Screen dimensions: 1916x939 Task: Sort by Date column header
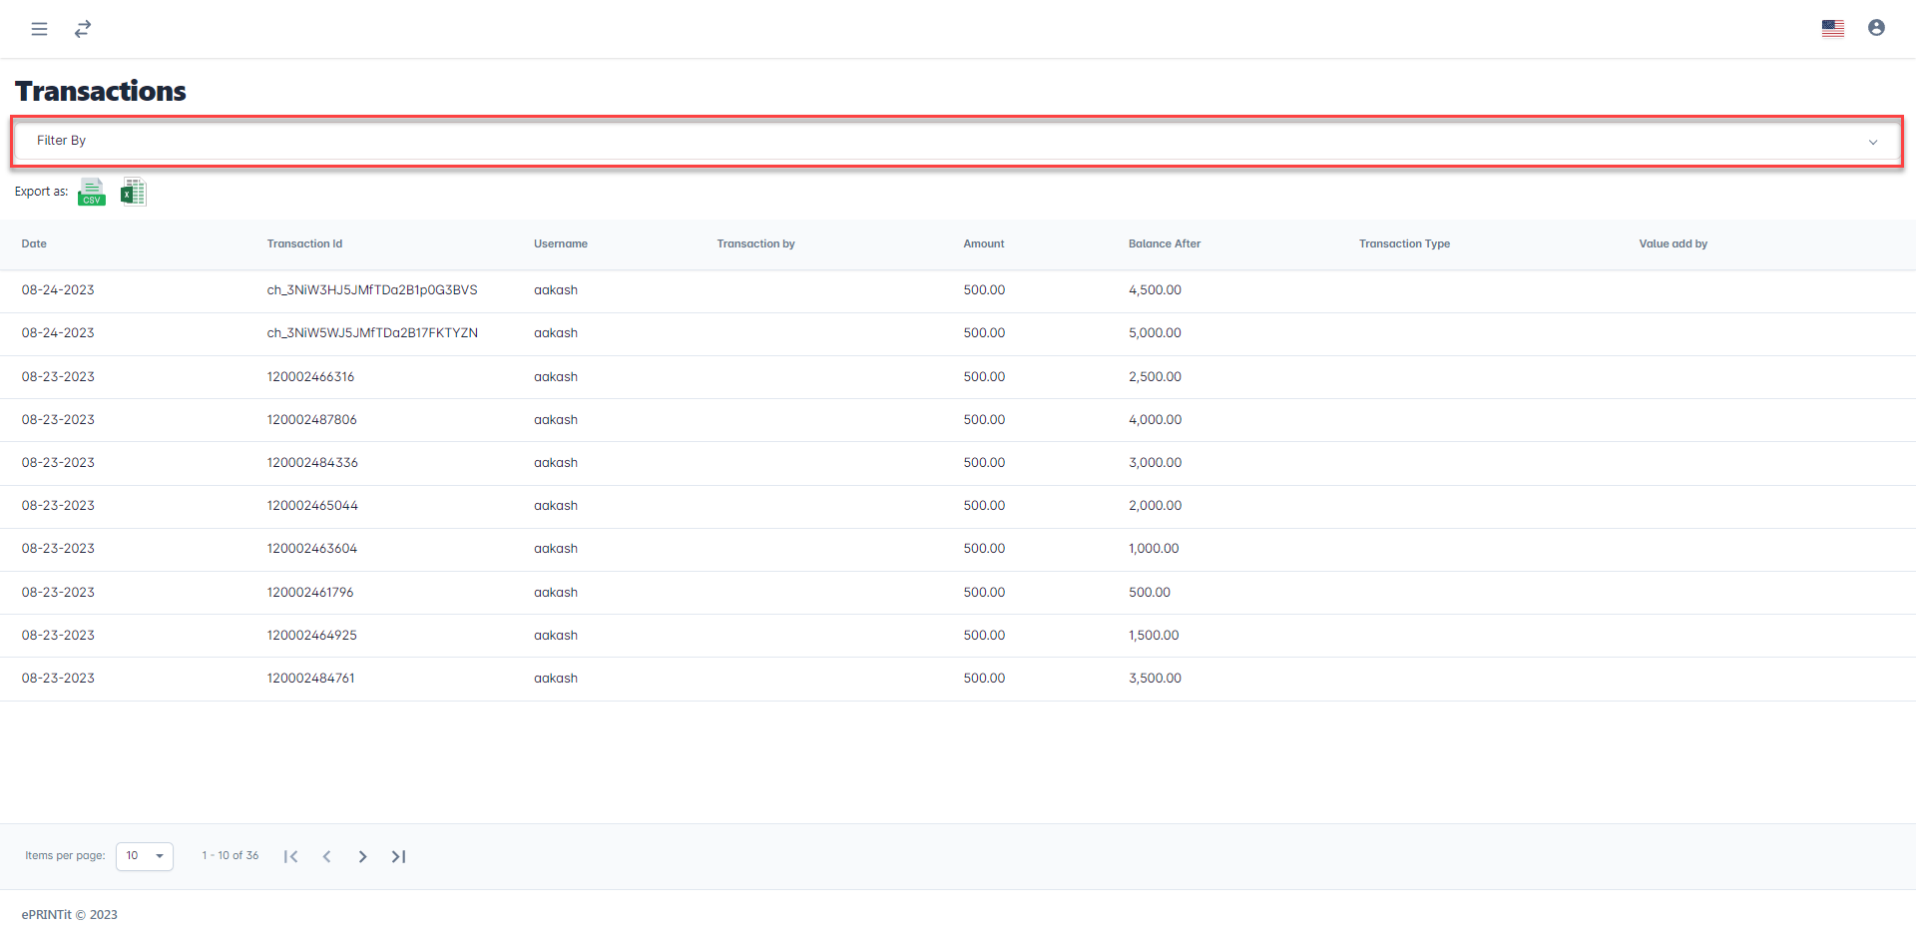[34, 243]
